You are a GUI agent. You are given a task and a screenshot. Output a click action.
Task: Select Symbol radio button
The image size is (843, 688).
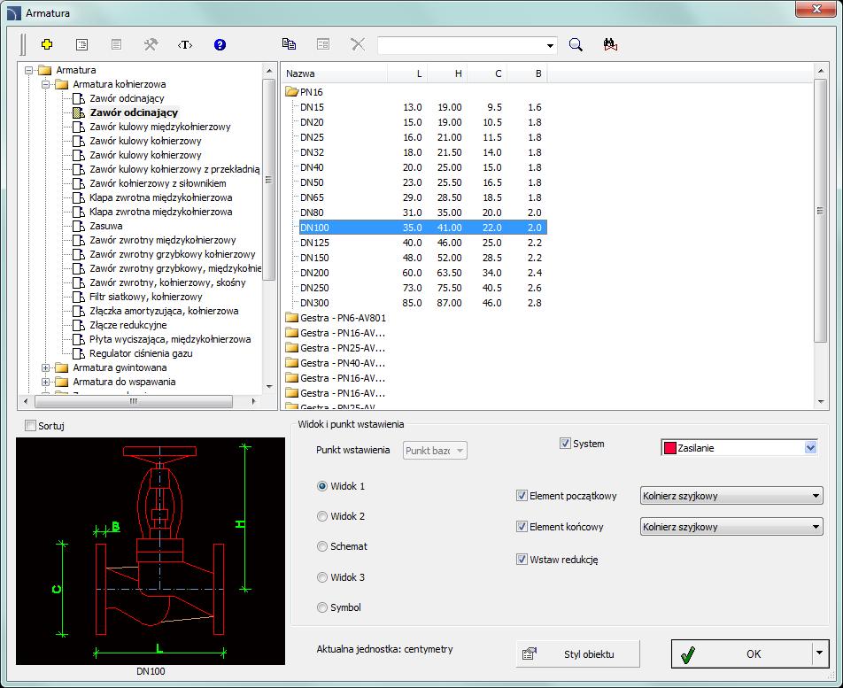[x=322, y=607]
